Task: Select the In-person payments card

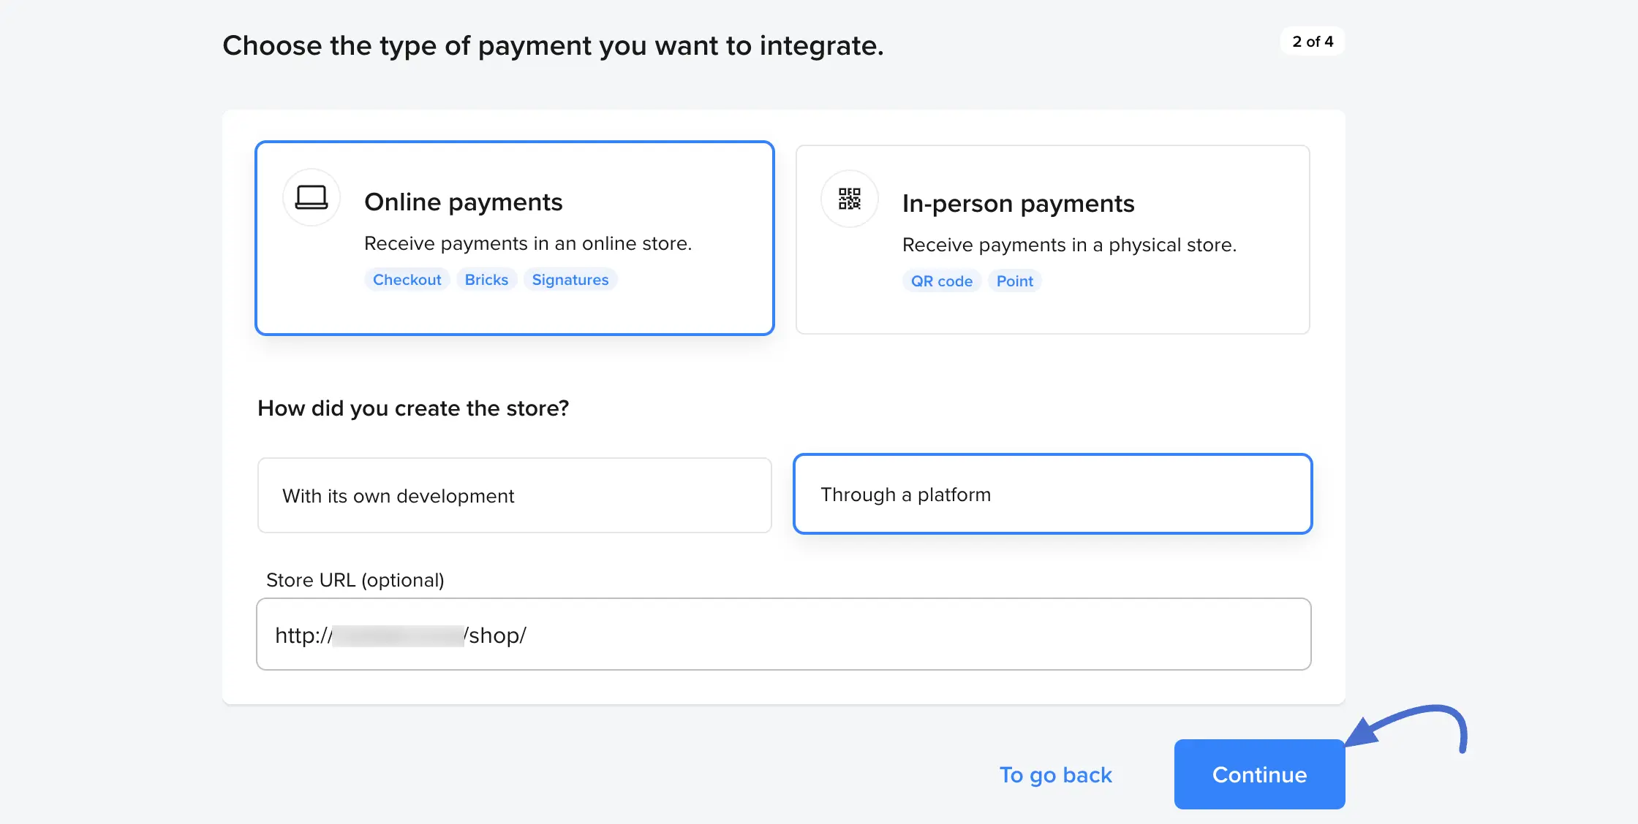Action: [x=1053, y=238]
